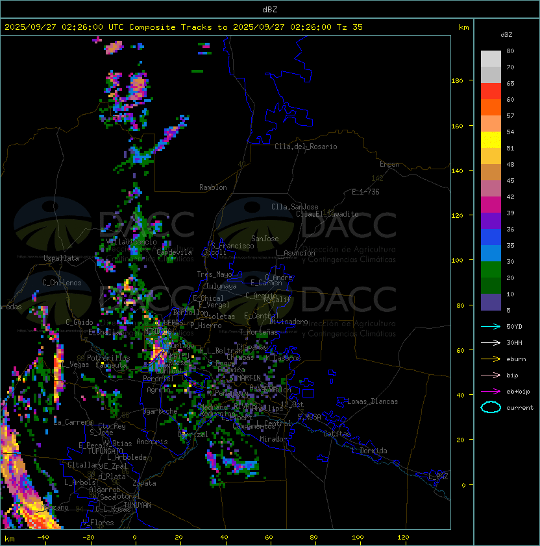
Task: Select the red 65 dBZ legend swatch
Action: (x=491, y=91)
